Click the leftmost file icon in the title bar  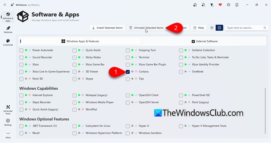[x=195, y=5]
